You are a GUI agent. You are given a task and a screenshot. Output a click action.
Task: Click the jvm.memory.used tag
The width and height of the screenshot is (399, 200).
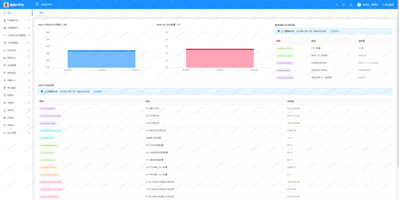48,123
